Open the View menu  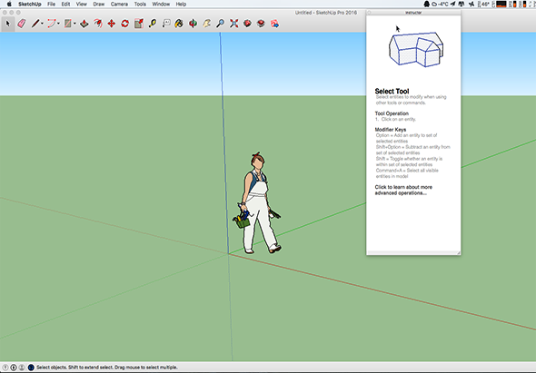[x=82, y=5]
